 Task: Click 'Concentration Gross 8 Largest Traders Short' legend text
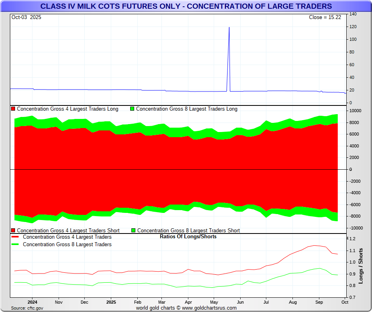point(189,230)
